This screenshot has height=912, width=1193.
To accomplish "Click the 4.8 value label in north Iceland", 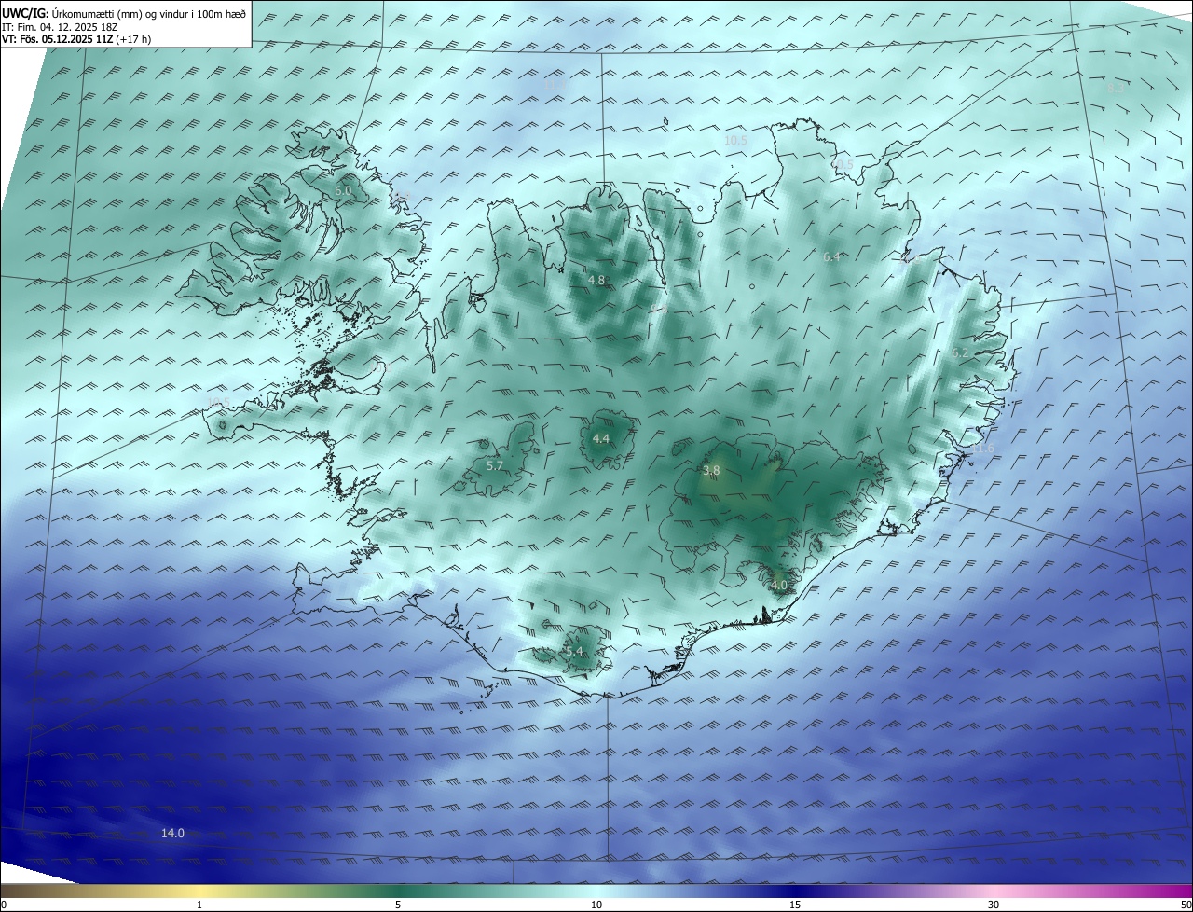I will click(x=596, y=280).
